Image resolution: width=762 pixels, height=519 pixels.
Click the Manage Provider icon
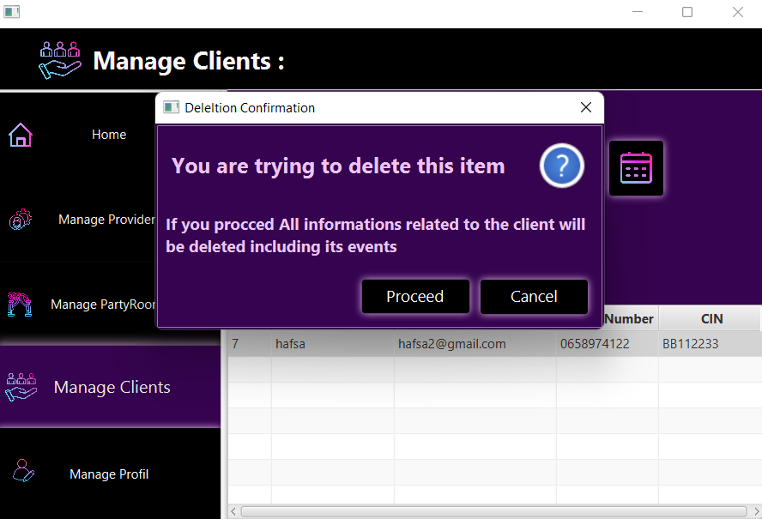point(20,220)
